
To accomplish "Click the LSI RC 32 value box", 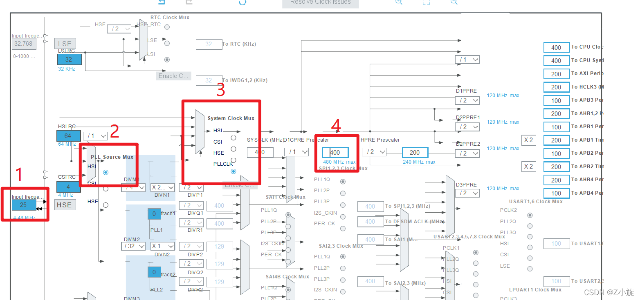I will click(69, 59).
